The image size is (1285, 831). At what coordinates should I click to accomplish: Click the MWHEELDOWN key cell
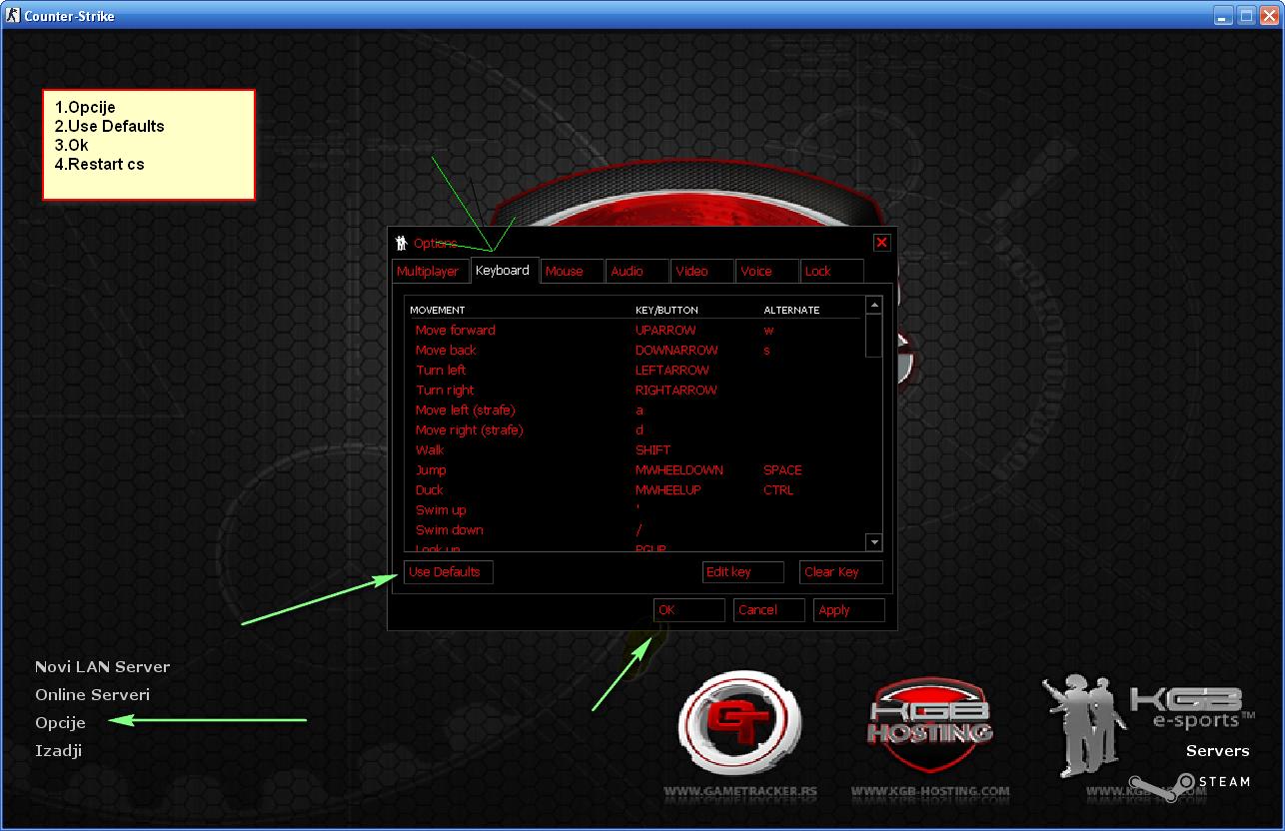679,470
